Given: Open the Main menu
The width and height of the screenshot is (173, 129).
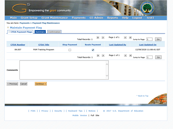Looking at the screenshot, I should 14,18.
